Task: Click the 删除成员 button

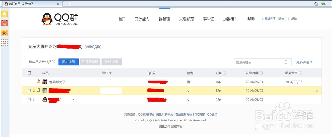Action: (x=112, y=62)
